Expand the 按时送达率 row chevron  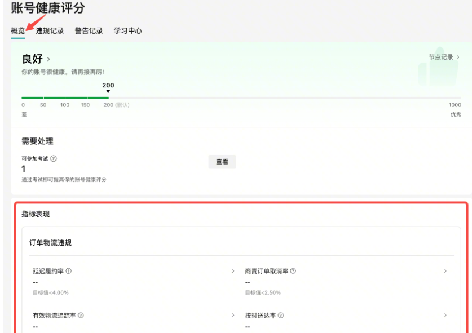445,314
